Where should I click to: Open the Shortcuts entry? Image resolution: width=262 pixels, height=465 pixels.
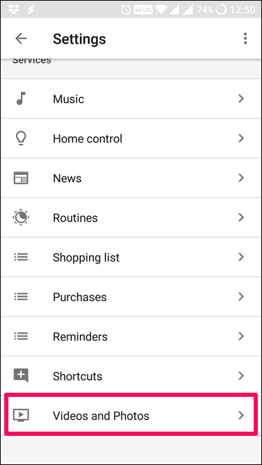coord(131,376)
